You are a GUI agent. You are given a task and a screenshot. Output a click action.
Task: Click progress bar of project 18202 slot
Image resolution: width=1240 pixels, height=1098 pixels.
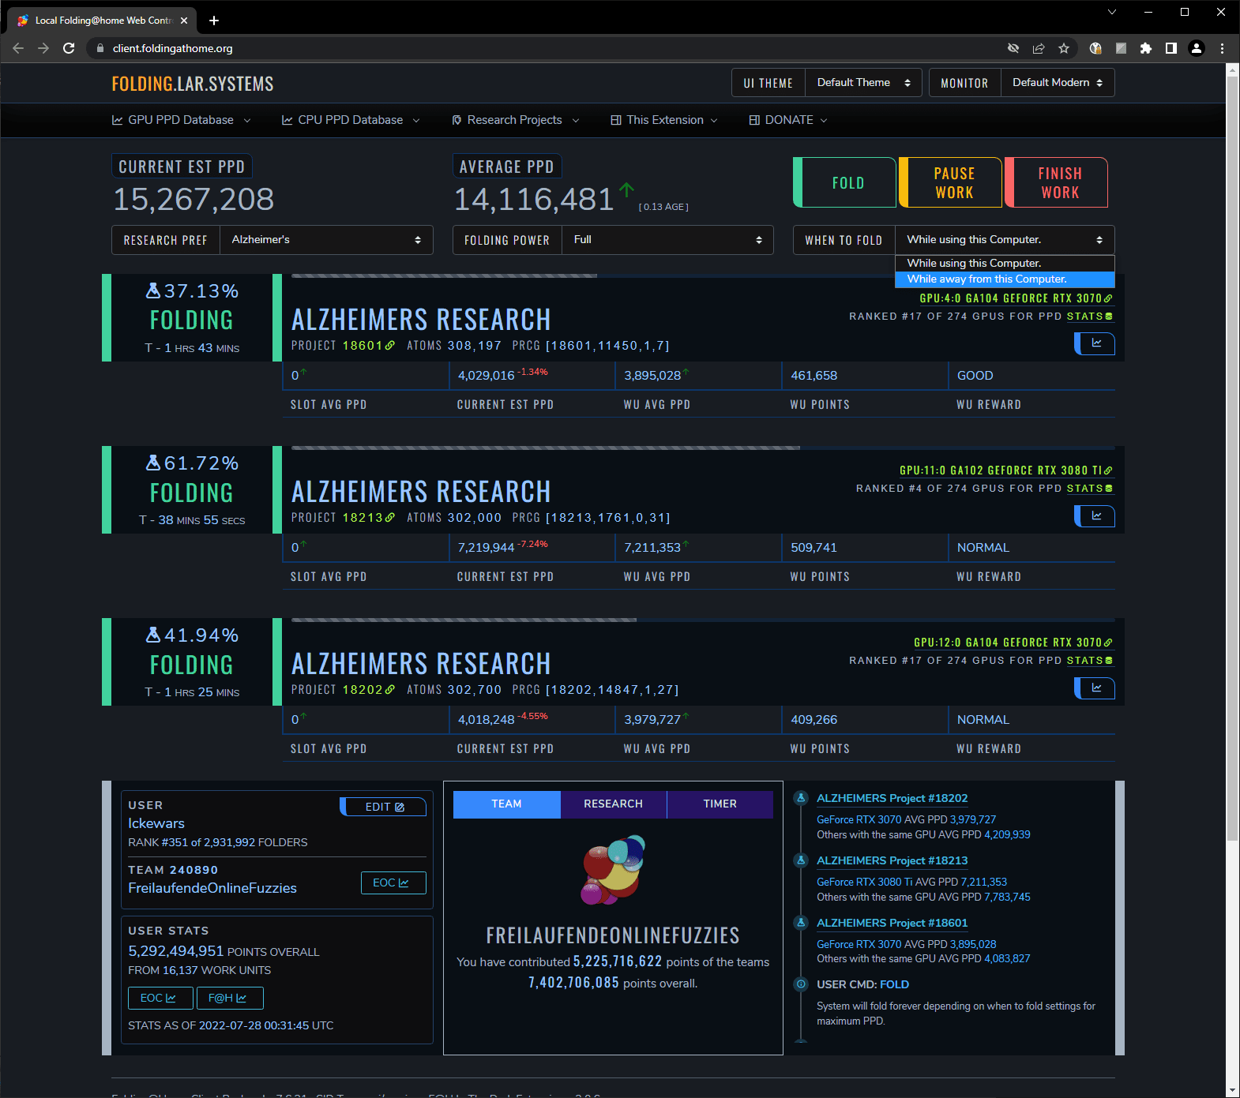click(703, 620)
